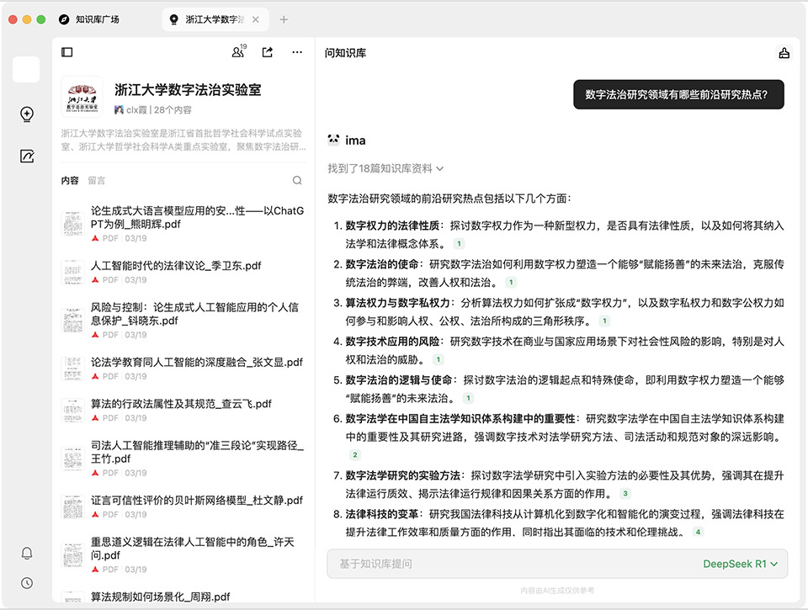808x610 pixels.
Task: Click citation badge 4 after 法律科技的变革
Action: [698, 533]
